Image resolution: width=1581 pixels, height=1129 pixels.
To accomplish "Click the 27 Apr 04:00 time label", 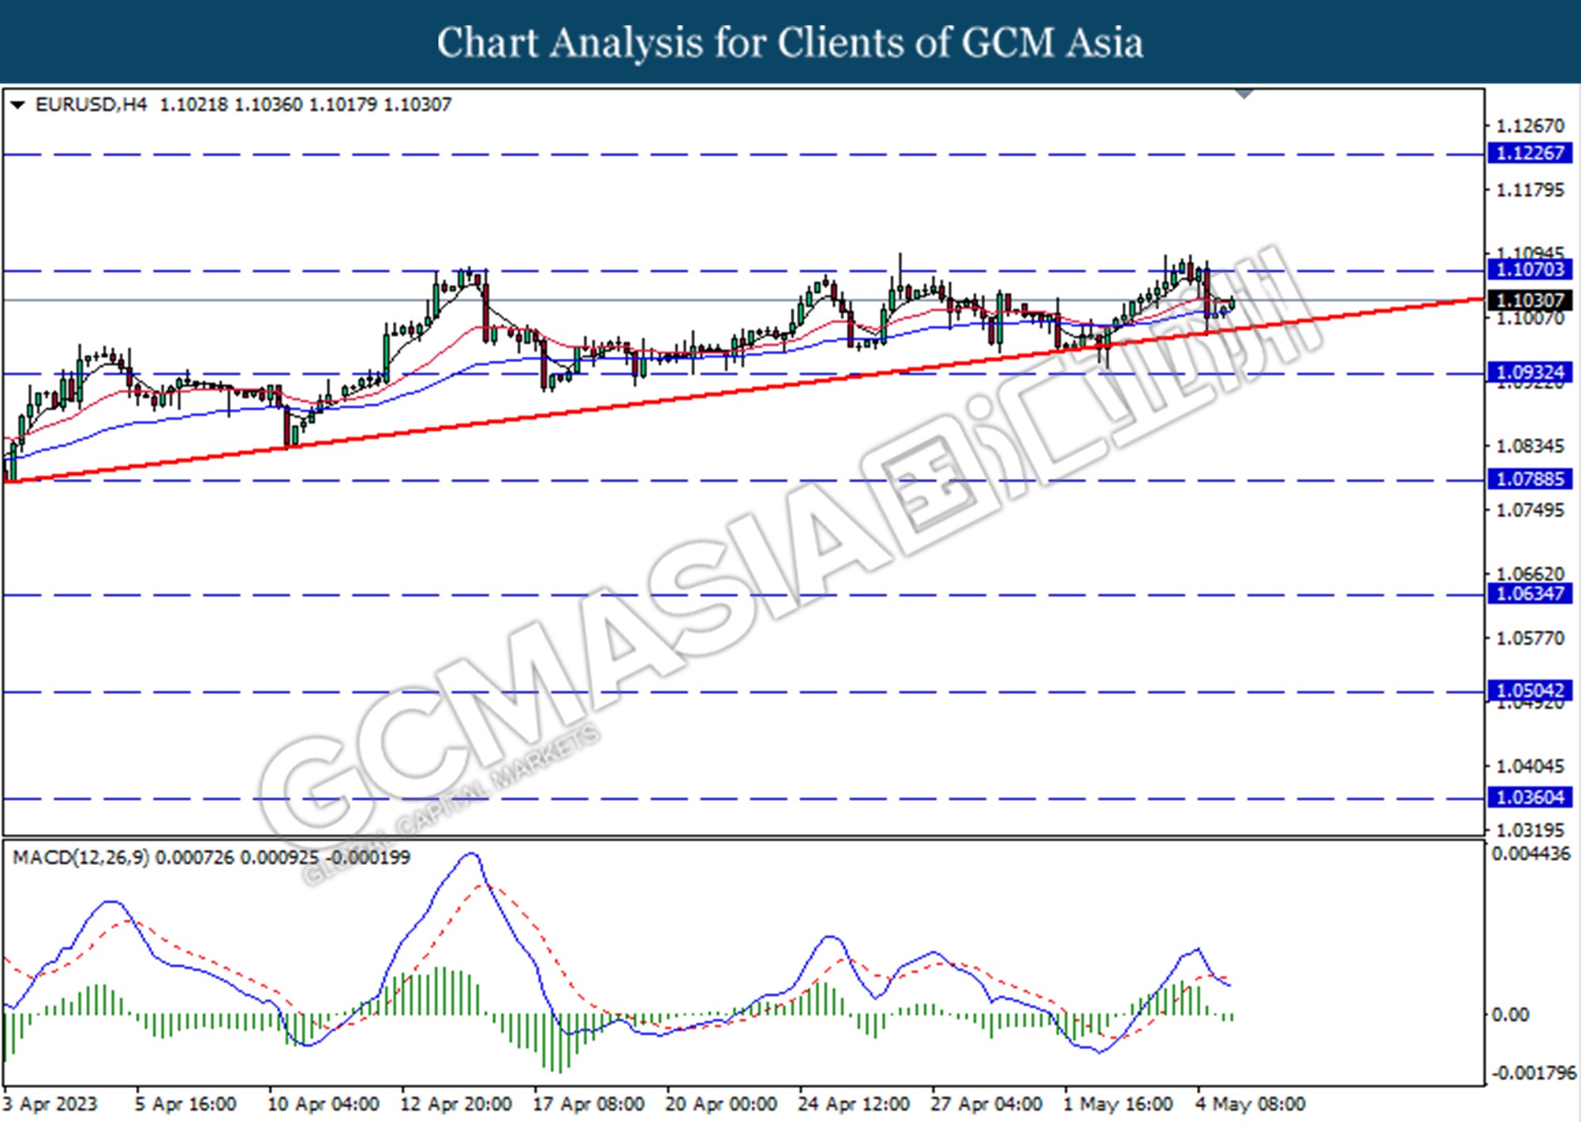I will 986,1104.
